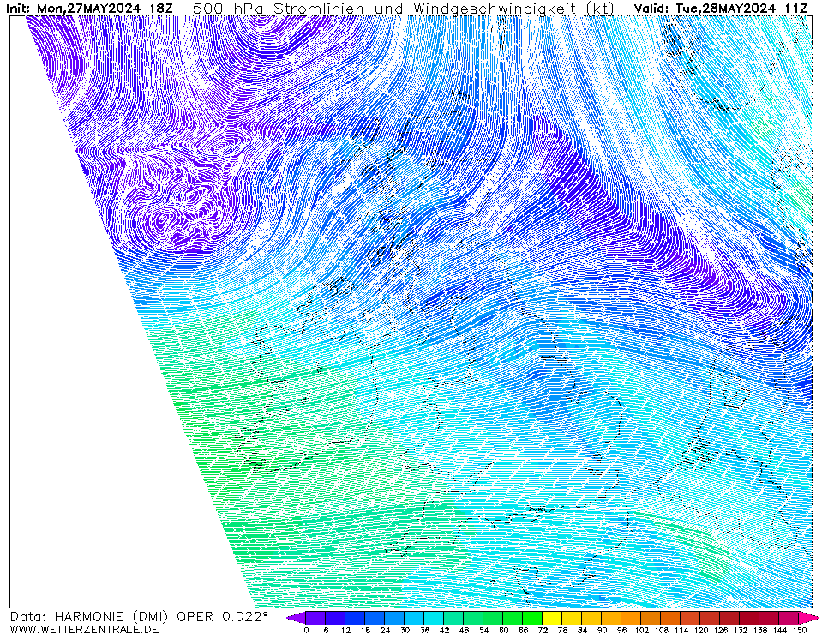Image resolution: width=822 pixels, height=635 pixels.
Task: Click the crimson legend swatch between 144 and 150
Action: pos(789,618)
